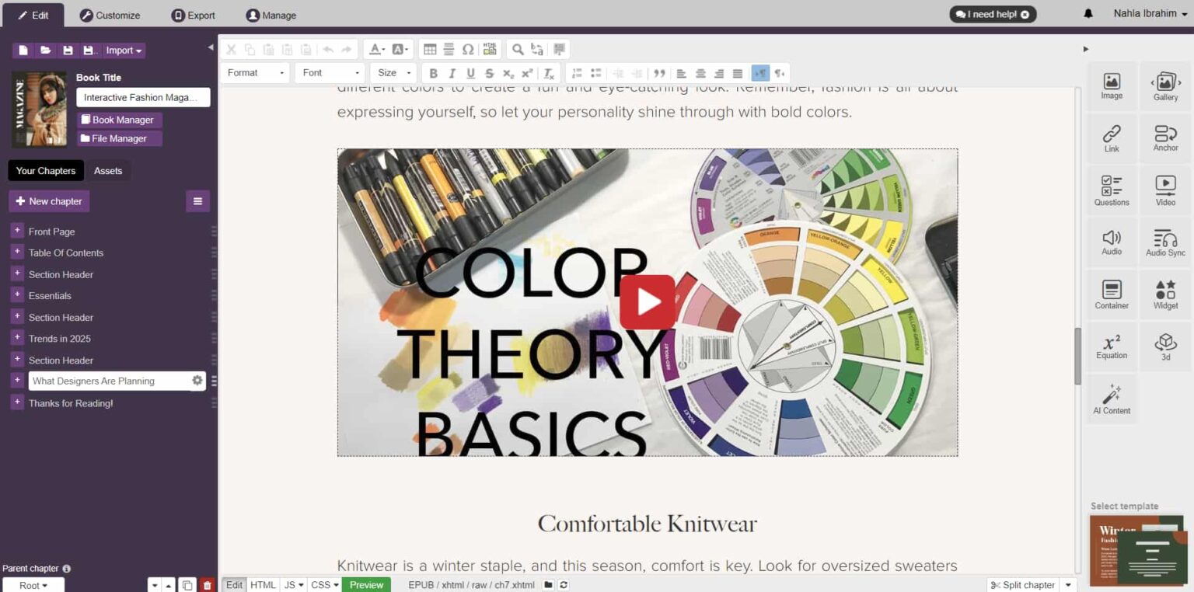This screenshot has height=592, width=1194.
Task: Switch to the Customize tab
Action: (x=110, y=15)
